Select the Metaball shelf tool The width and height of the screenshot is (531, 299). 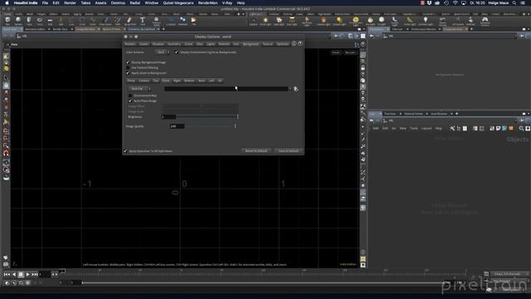click(x=183, y=22)
